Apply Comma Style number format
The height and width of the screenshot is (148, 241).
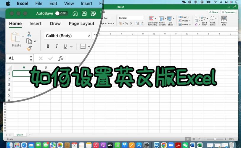point(131,23)
